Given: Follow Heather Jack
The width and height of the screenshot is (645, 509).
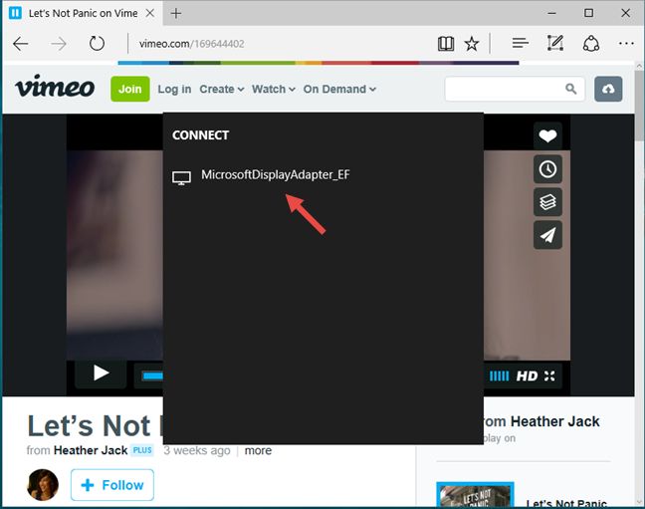Looking at the screenshot, I should (x=112, y=485).
